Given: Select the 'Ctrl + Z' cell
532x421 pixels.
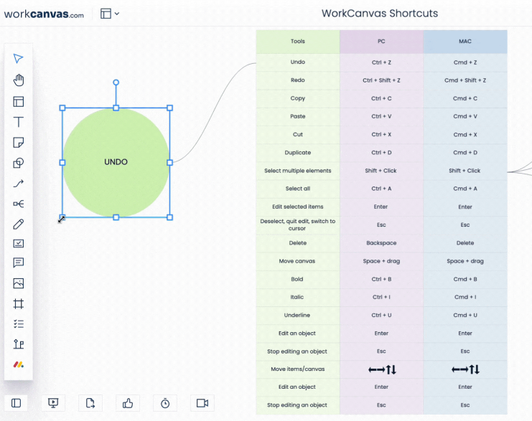Looking at the screenshot, I should [381, 62].
